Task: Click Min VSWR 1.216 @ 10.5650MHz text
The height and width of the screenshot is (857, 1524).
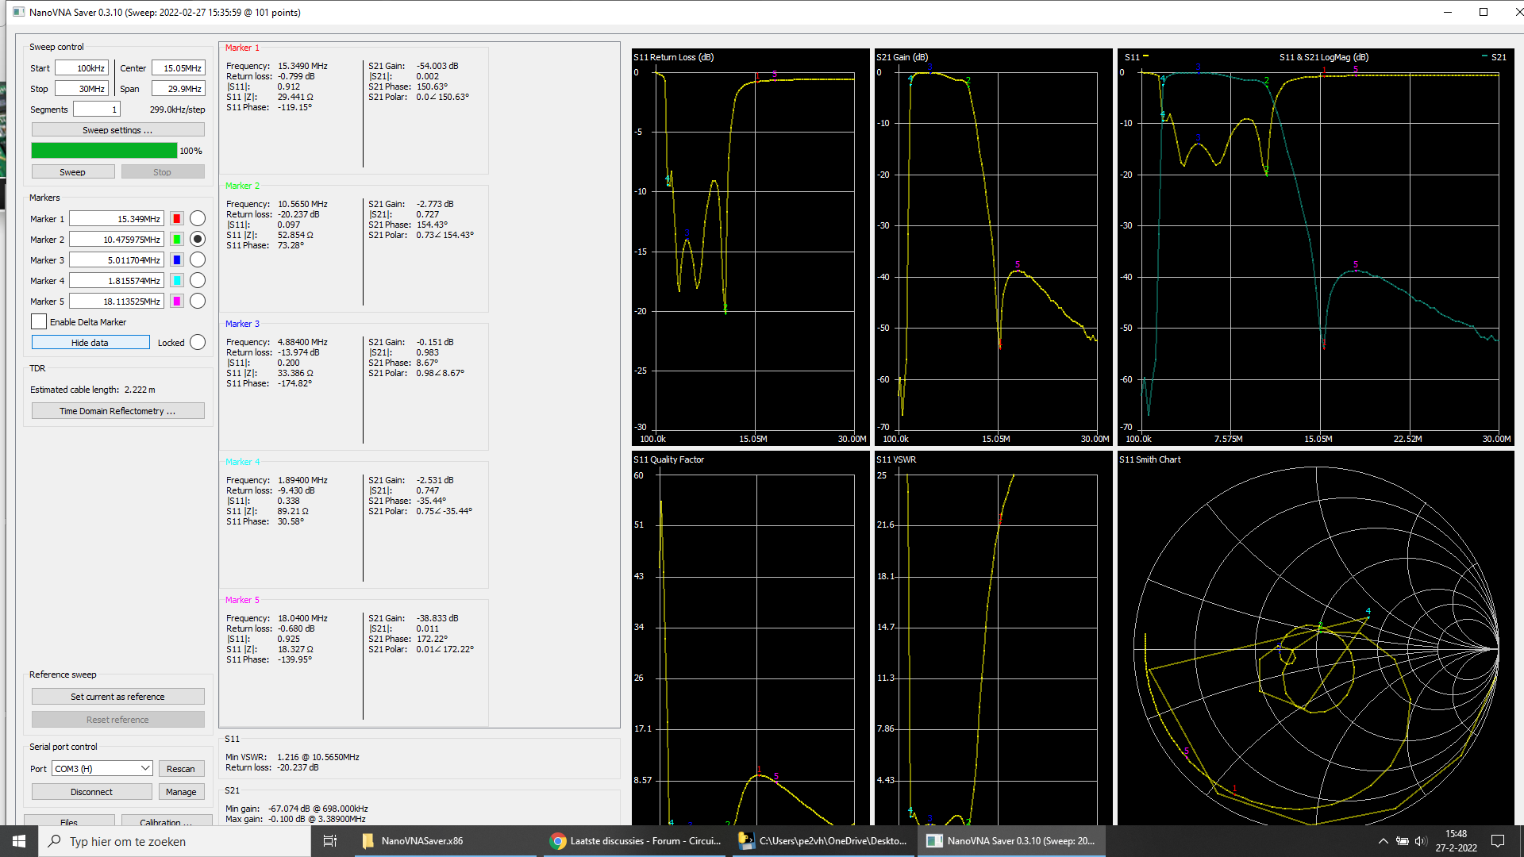Action: click(292, 757)
